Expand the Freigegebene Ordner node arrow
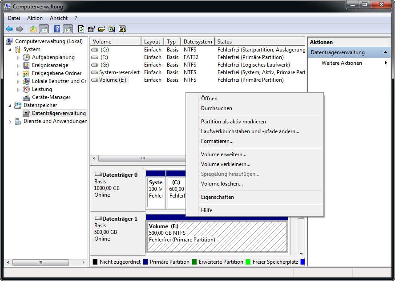This screenshot has height=281, width=395. 18,74
